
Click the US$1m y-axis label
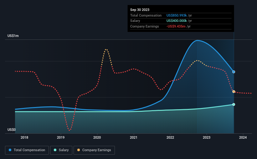[13, 36]
